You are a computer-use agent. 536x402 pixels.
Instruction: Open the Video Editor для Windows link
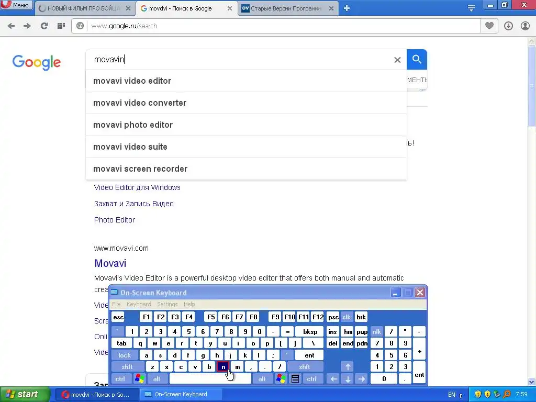(x=137, y=187)
